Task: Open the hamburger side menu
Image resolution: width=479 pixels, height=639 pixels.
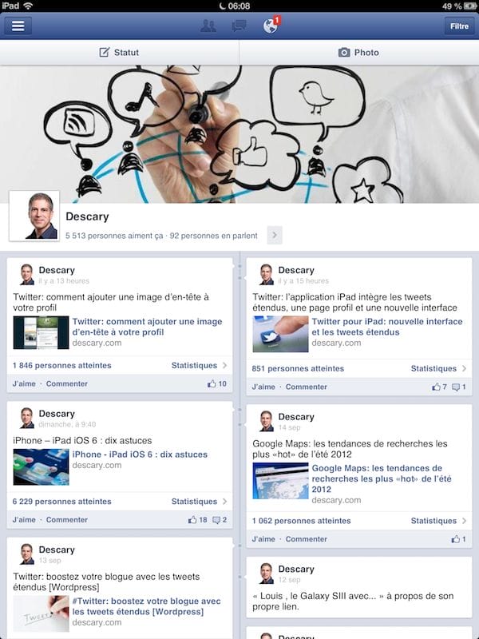Action: 18,26
